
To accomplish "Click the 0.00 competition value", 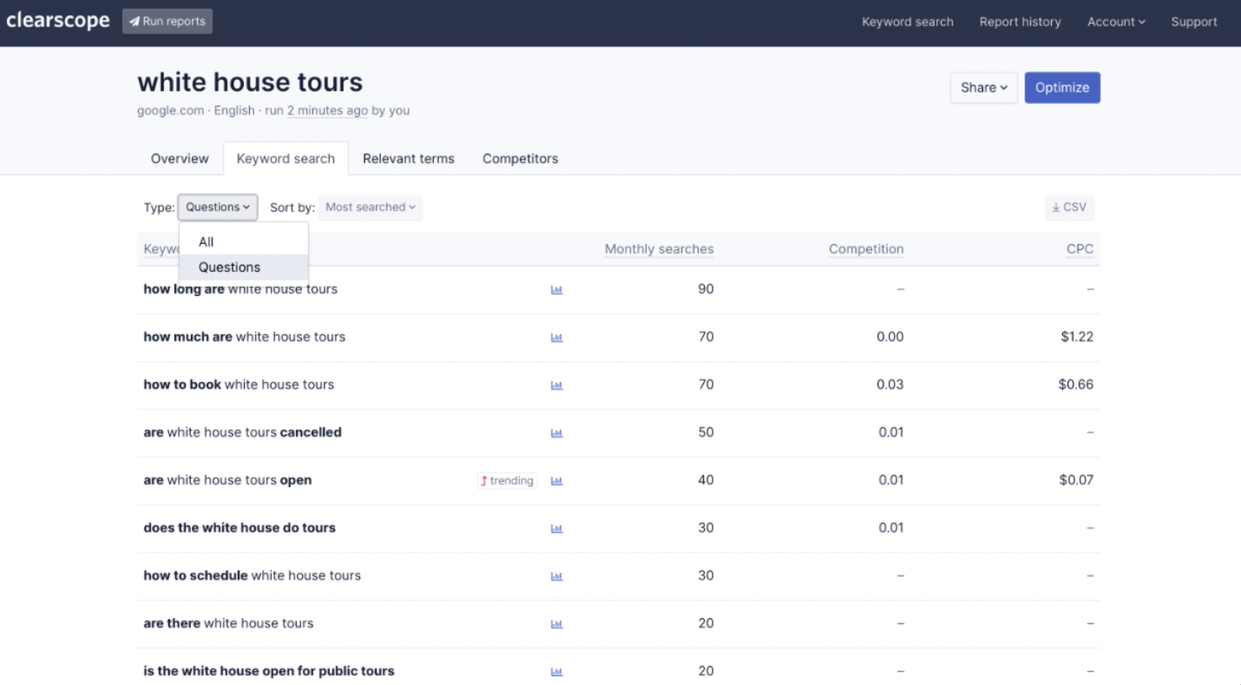I will click(x=890, y=337).
